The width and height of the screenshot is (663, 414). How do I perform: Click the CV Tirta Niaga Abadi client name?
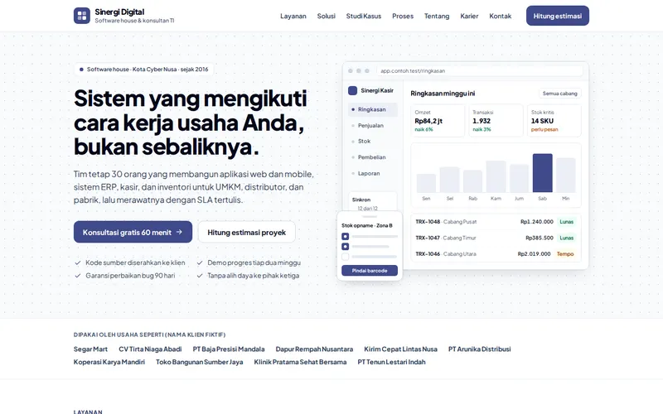(x=150, y=349)
